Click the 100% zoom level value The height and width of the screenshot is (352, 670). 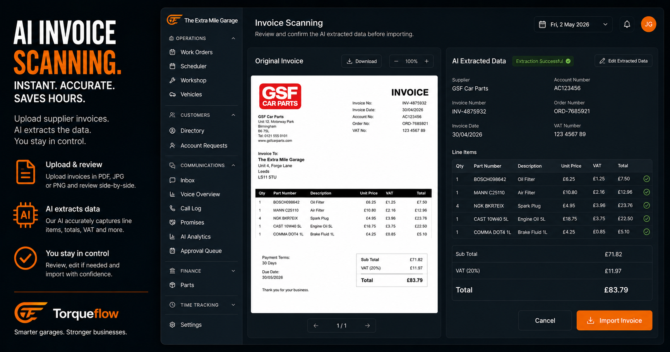coord(411,61)
